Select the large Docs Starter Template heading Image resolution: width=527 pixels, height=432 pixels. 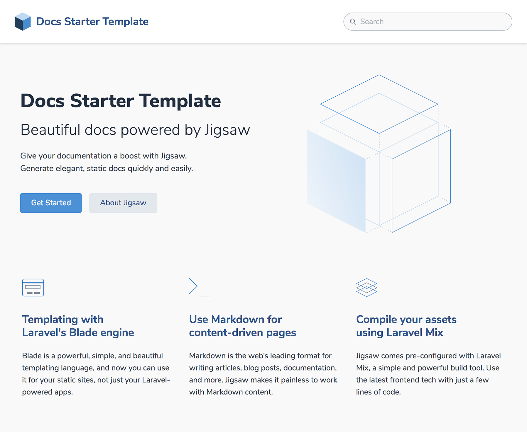point(121,101)
